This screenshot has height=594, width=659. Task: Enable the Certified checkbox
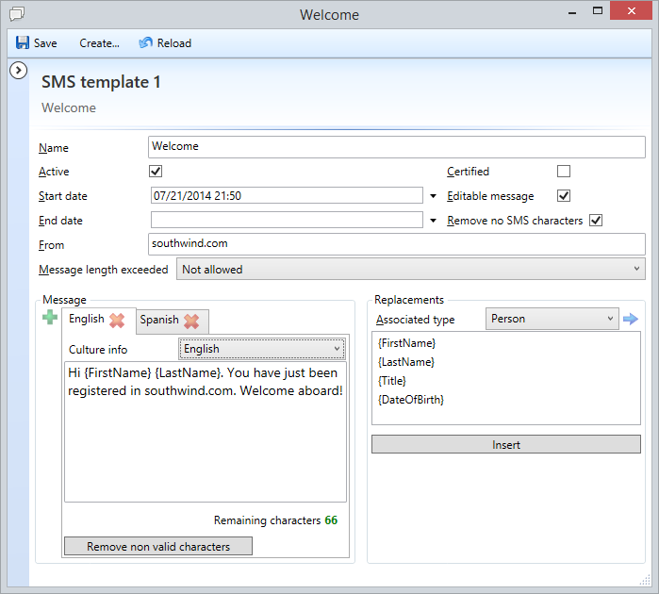click(564, 172)
